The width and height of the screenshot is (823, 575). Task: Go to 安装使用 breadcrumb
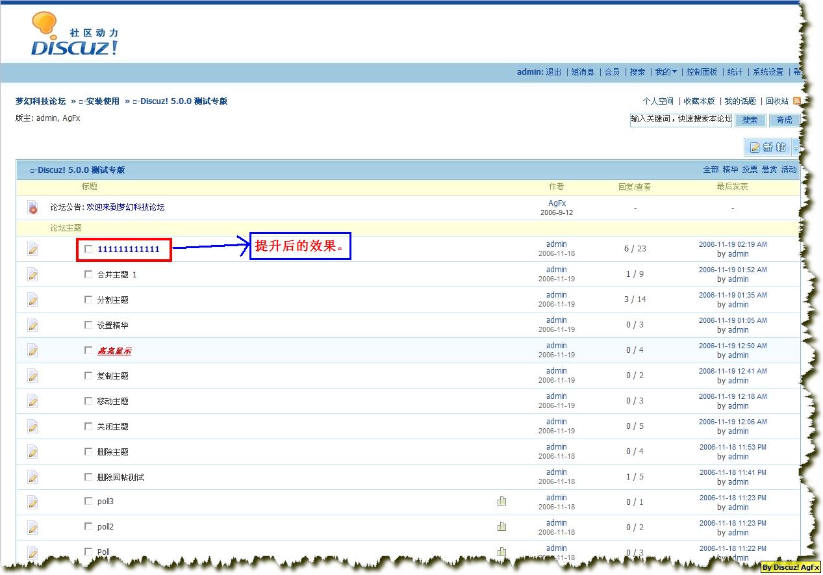99,101
